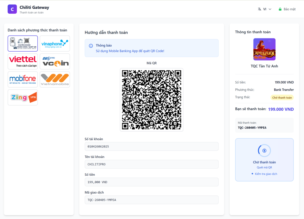The height and width of the screenshot is (219, 304).
Task: Choose Vinaphone as payment method
Action: tap(55, 44)
